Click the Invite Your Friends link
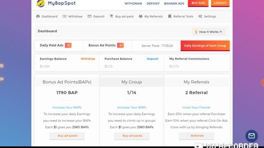The image size is (264, 148). point(196,107)
